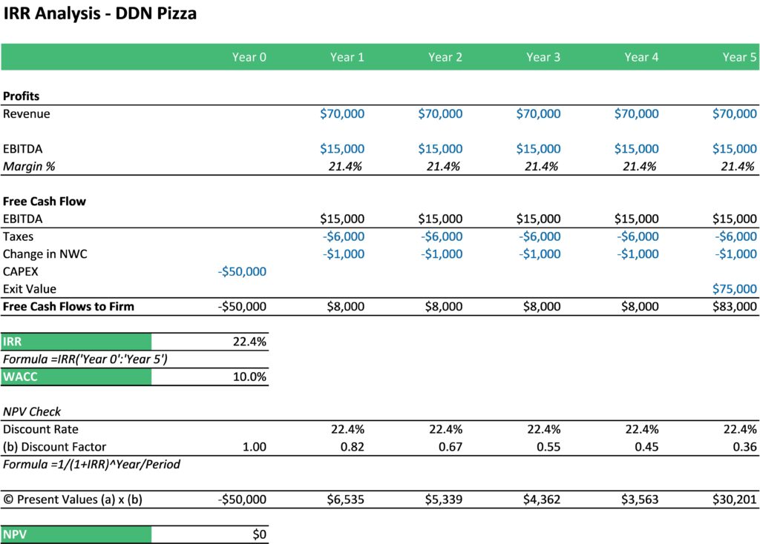Select the IRR value 22.4% cell

249,342
